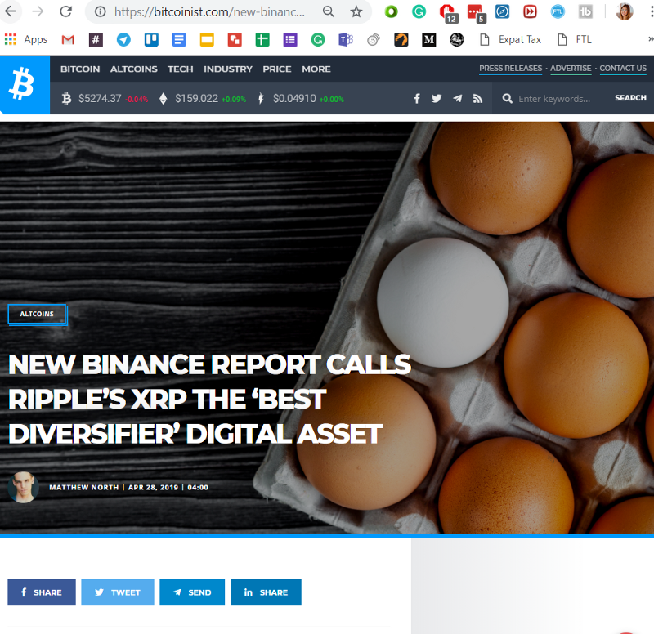Viewport: 654px width, 634px height.
Task: Open the CONTACT US link
Action: (x=623, y=69)
